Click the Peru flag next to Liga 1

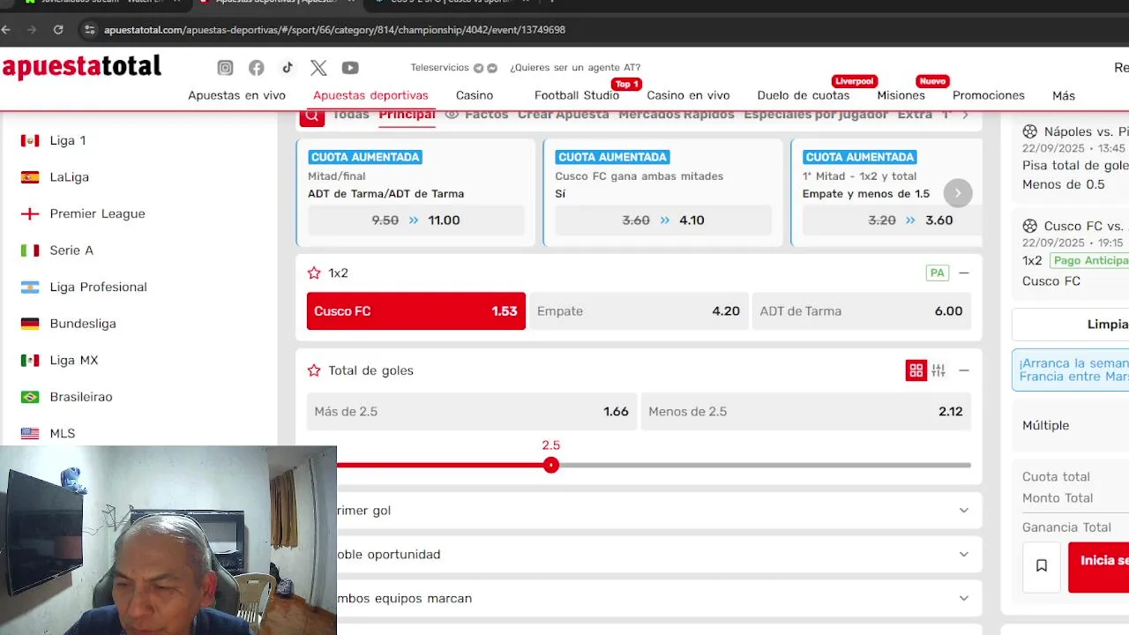[x=30, y=140]
